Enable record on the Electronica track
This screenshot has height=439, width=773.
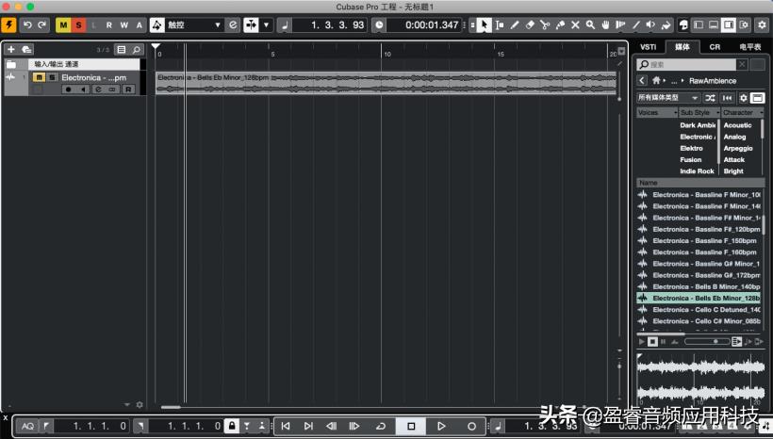coord(69,89)
